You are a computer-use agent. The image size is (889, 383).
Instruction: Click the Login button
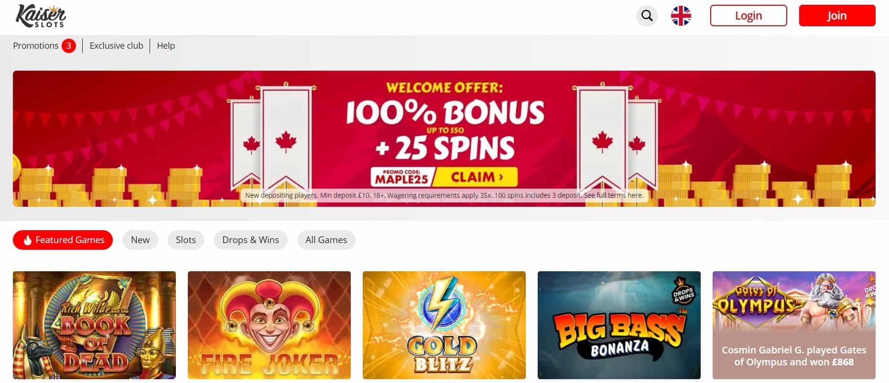tap(748, 16)
